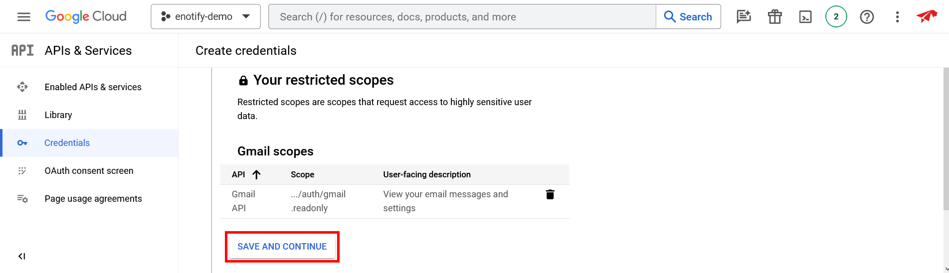This screenshot has height=273, width=949.
Task: Go to Enabled APIs & services
Action: click(x=93, y=87)
